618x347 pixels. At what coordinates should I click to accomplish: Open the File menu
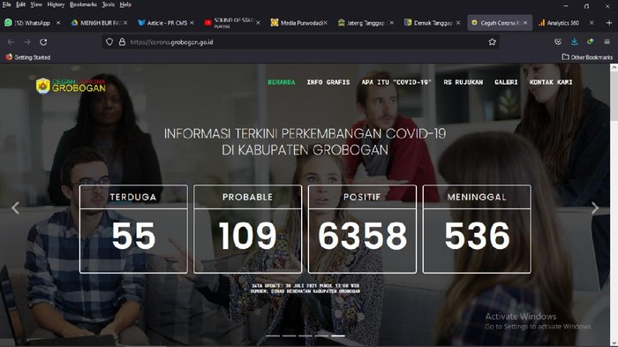tap(7, 4)
